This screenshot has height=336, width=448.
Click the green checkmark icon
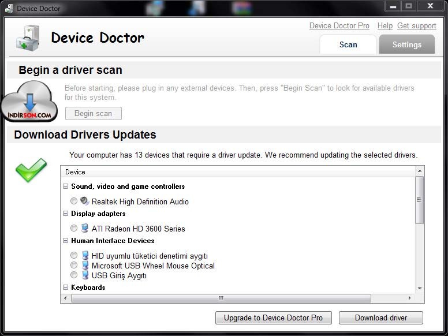31,170
